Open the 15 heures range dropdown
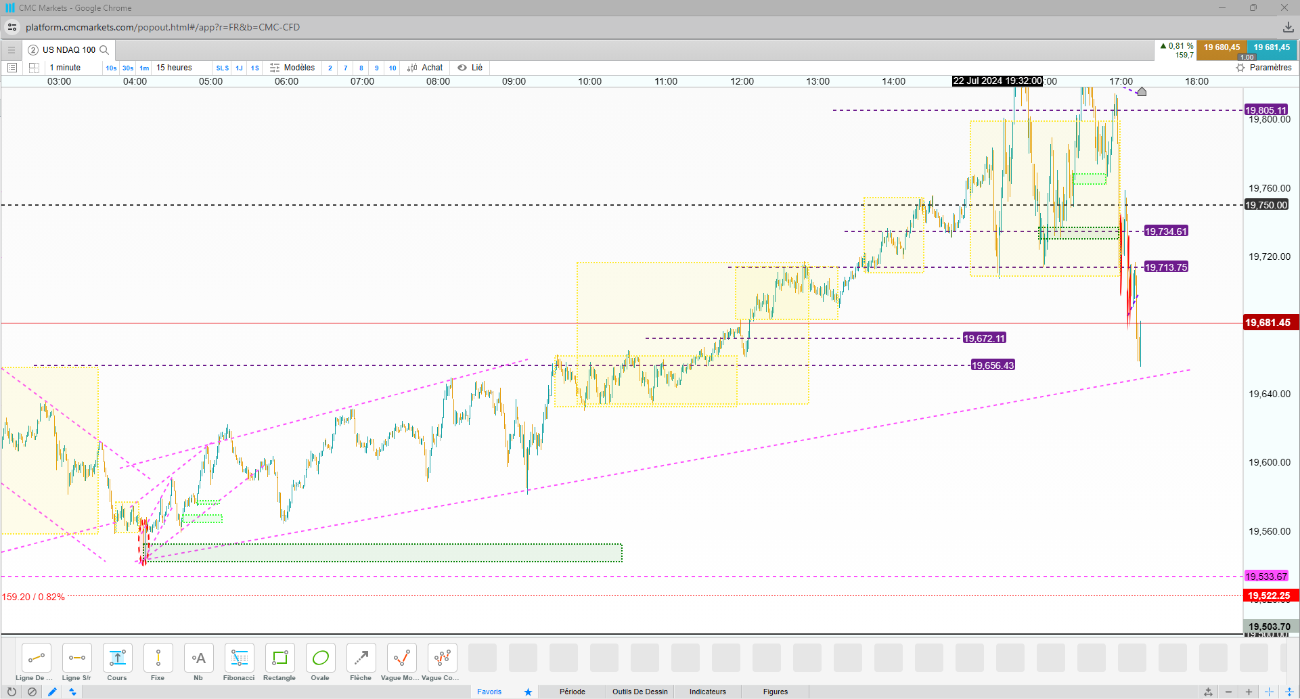 174,68
